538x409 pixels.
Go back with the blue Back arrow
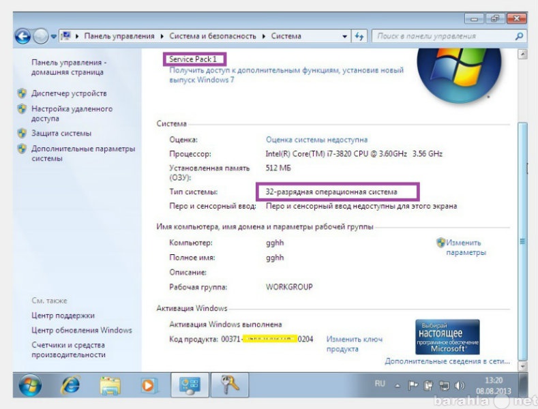point(23,36)
